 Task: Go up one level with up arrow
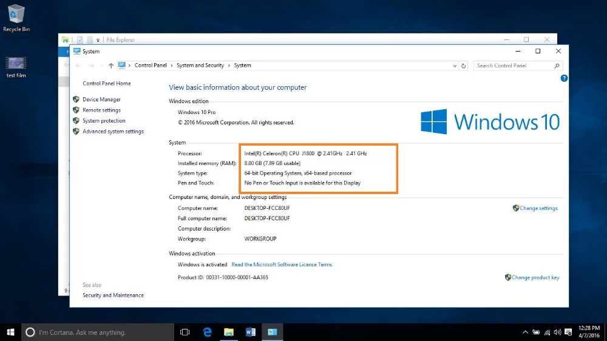coord(111,66)
